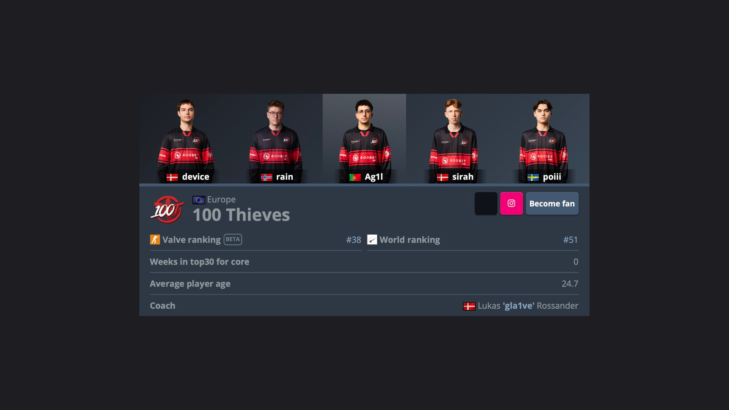Open the team's Instagram page icon

pos(511,203)
